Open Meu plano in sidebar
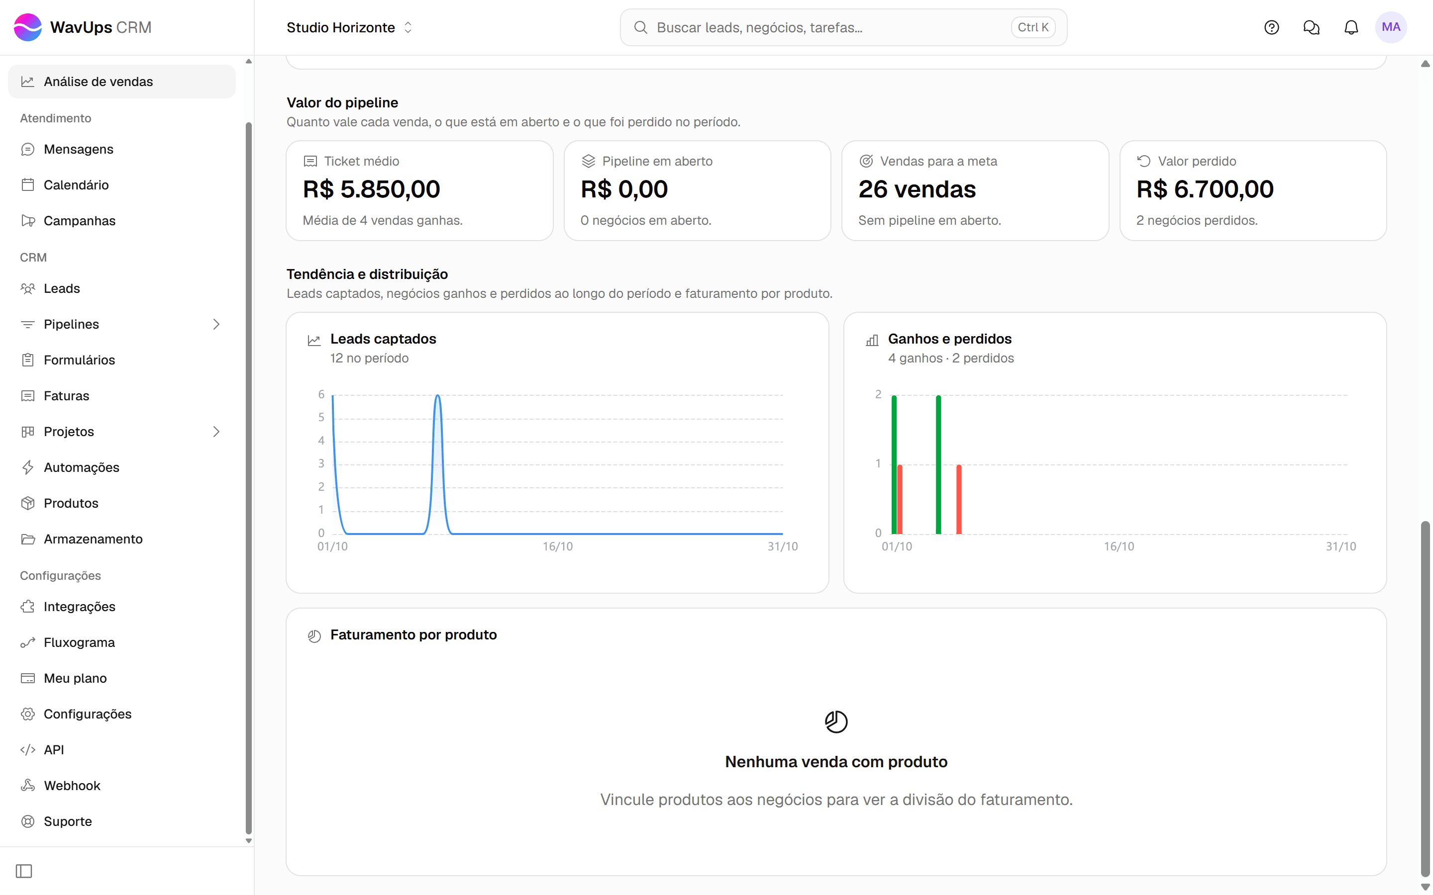1433x895 pixels. point(122,678)
